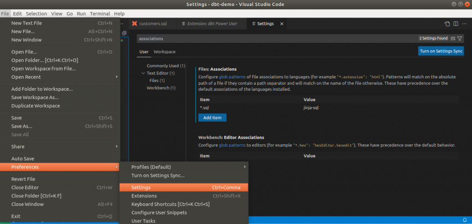
Task: Click the dbt icon on customers.sql tab
Action: [135, 24]
